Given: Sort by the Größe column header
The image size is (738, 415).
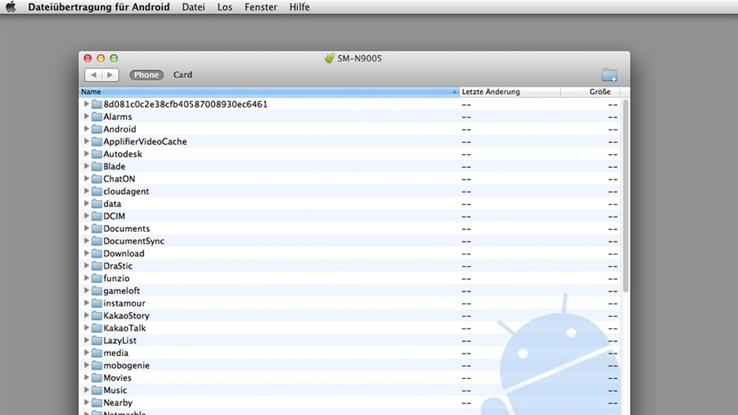Looking at the screenshot, I should pos(590,92).
